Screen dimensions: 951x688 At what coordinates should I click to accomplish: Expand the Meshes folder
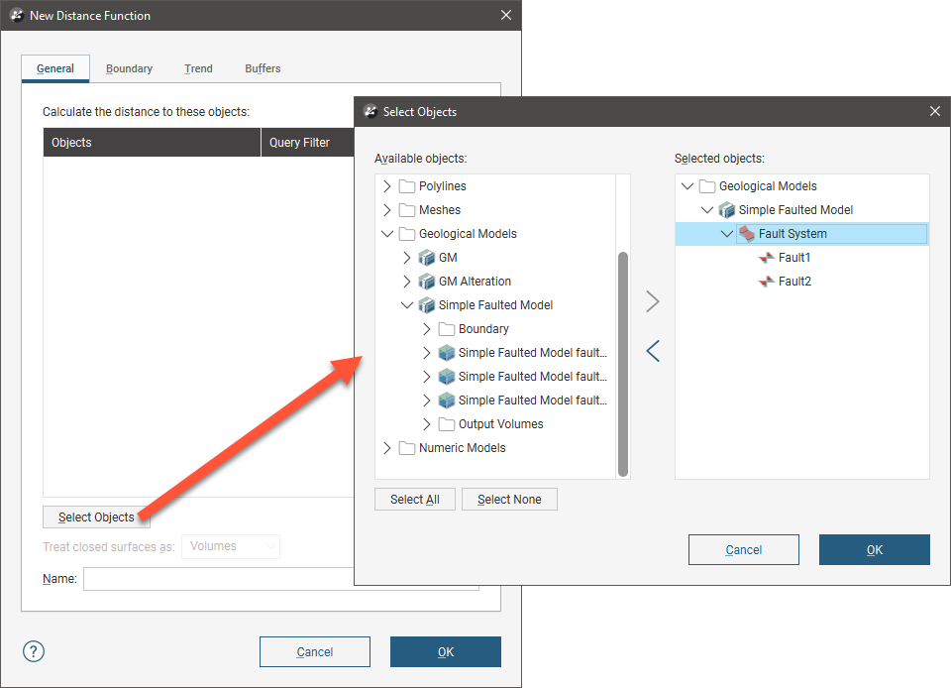point(386,210)
